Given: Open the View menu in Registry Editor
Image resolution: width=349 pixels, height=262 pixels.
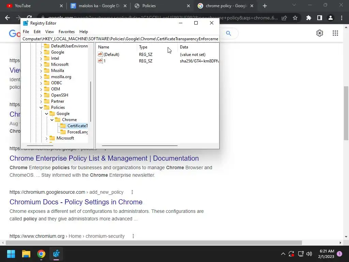Looking at the screenshot, I should pyautogui.click(x=49, y=32).
